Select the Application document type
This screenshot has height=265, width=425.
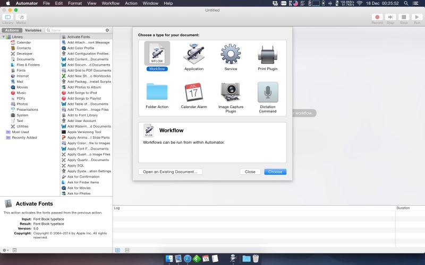pos(194,56)
